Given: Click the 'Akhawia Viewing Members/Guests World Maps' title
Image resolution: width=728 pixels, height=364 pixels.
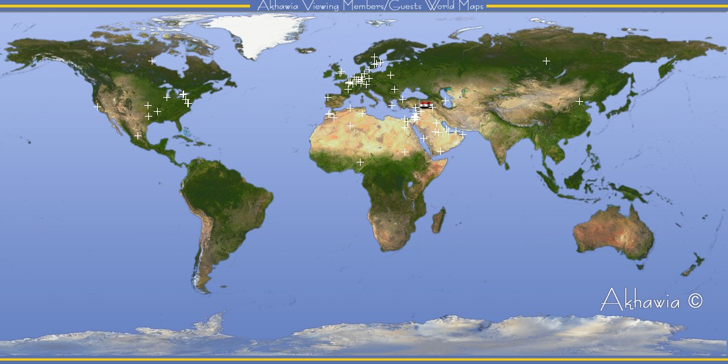Looking at the screenshot, I should coord(371,5).
